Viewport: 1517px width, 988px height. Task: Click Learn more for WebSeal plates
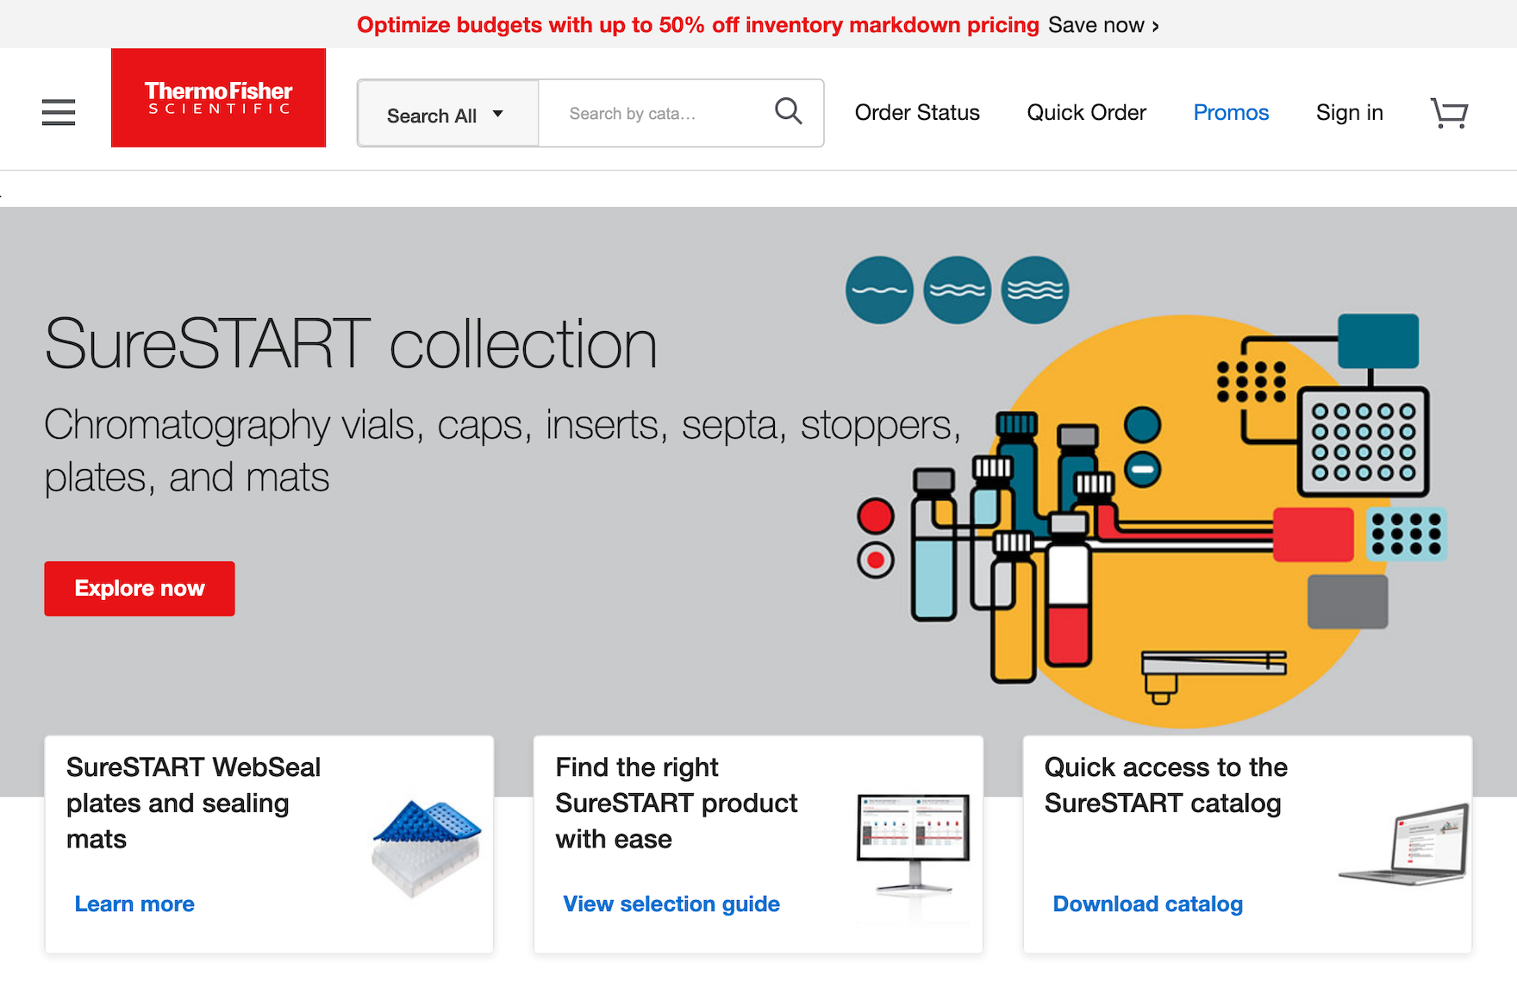tap(134, 904)
